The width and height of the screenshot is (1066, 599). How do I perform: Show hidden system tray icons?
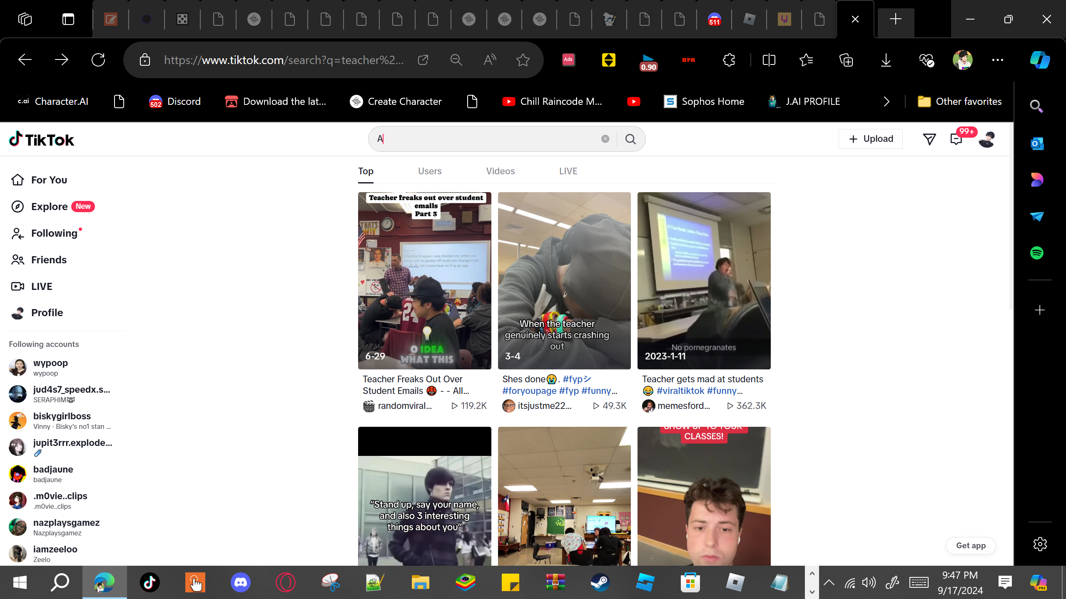coord(829,582)
